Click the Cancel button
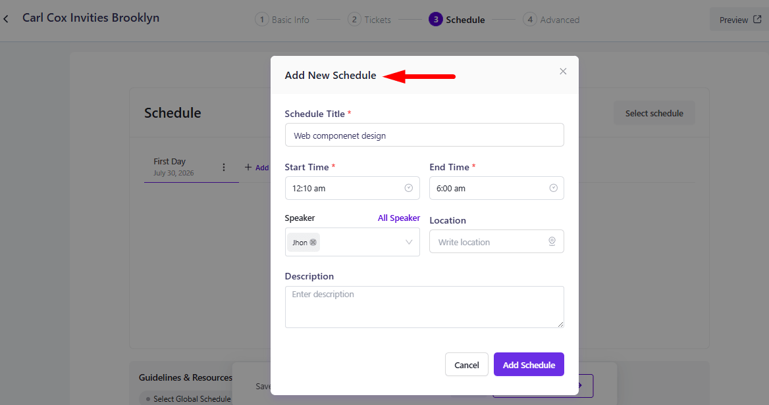769x405 pixels. click(x=466, y=364)
